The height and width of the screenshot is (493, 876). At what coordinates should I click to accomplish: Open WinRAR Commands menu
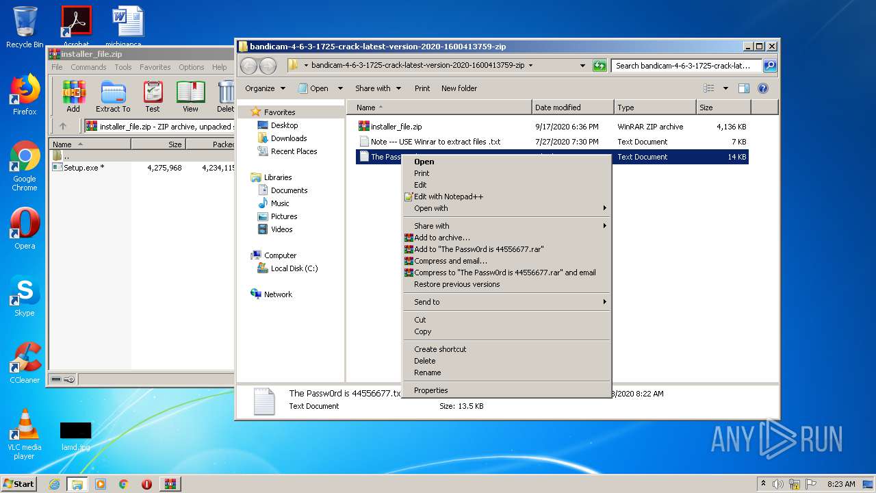88,67
